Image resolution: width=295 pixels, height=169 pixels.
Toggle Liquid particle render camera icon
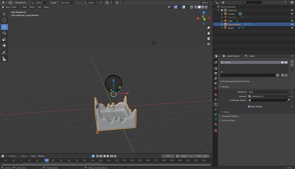click(x=286, y=62)
